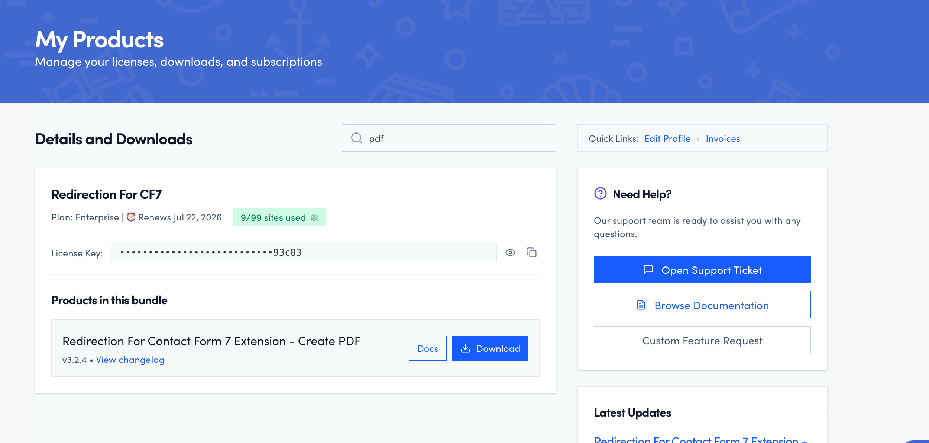Reveal license key with eye icon

point(510,253)
